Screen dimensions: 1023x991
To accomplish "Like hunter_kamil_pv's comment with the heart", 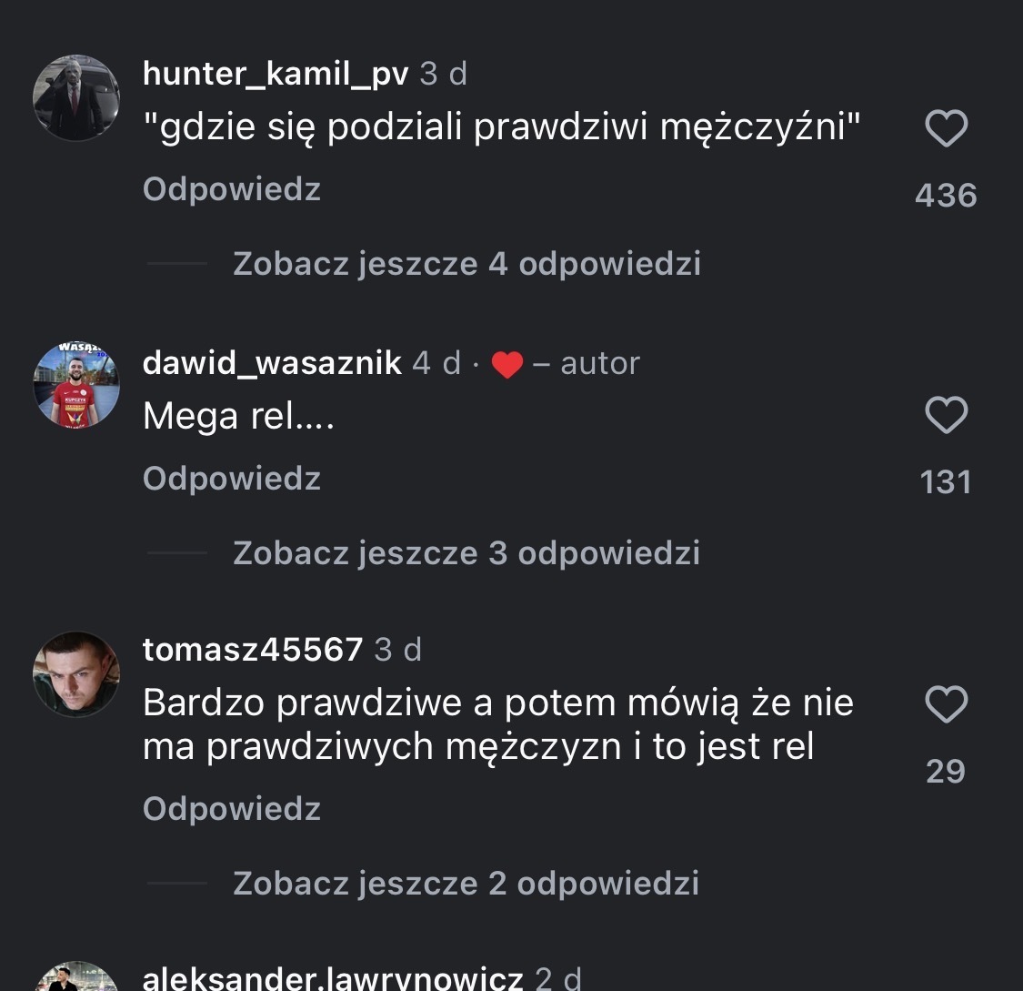I will 946,128.
